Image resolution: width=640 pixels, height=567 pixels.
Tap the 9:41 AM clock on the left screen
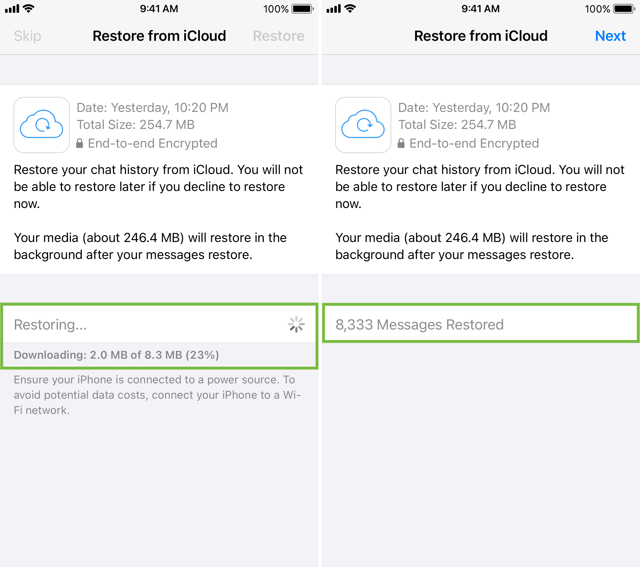[x=159, y=9]
